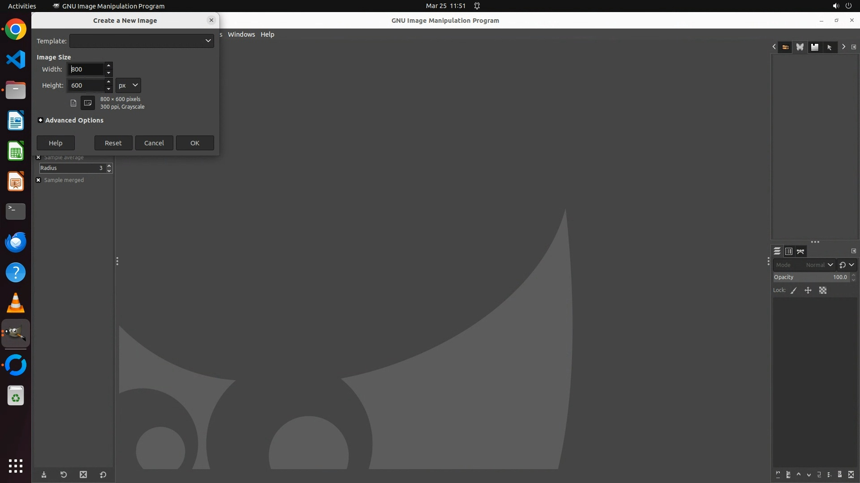Switch to the Paths tab icon
The width and height of the screenshot is (860, 483).
click(x=800, y=251)
